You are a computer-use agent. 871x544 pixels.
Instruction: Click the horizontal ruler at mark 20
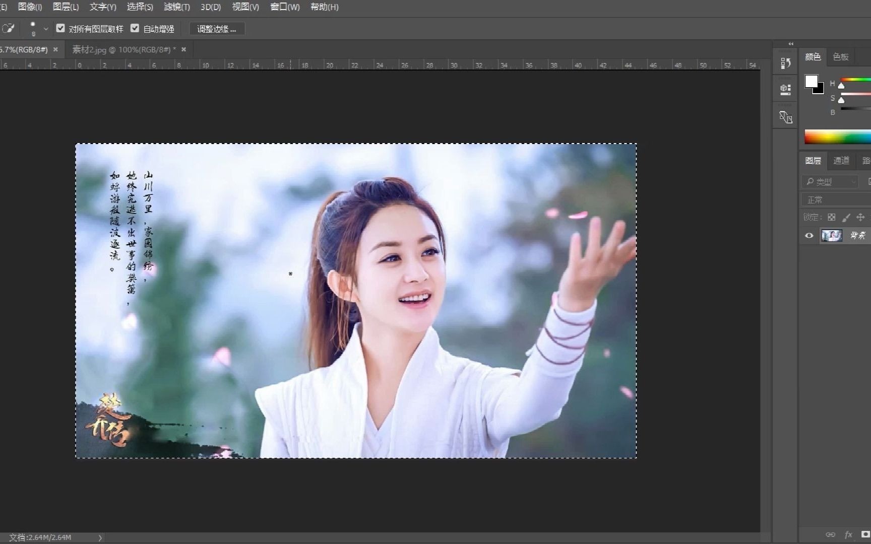[330, 65]
